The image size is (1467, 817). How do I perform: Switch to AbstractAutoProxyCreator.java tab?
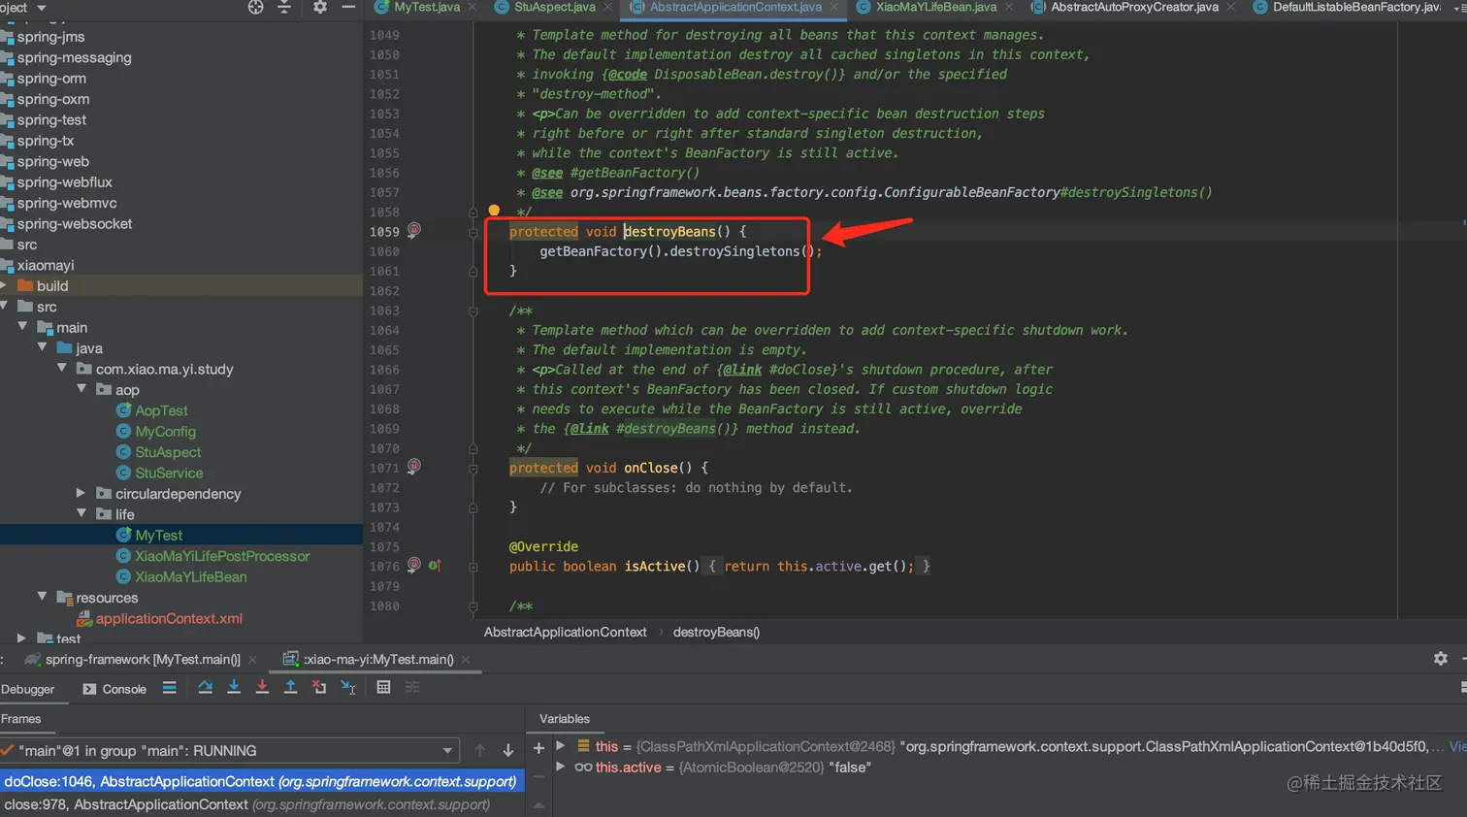1135,7
